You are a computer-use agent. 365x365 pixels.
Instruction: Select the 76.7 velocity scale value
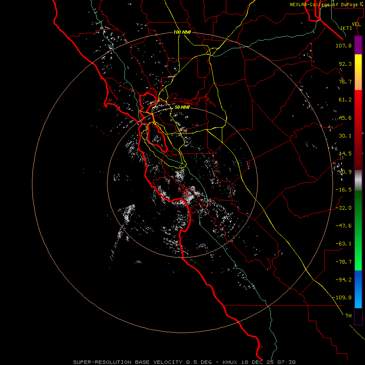(345, 82)
